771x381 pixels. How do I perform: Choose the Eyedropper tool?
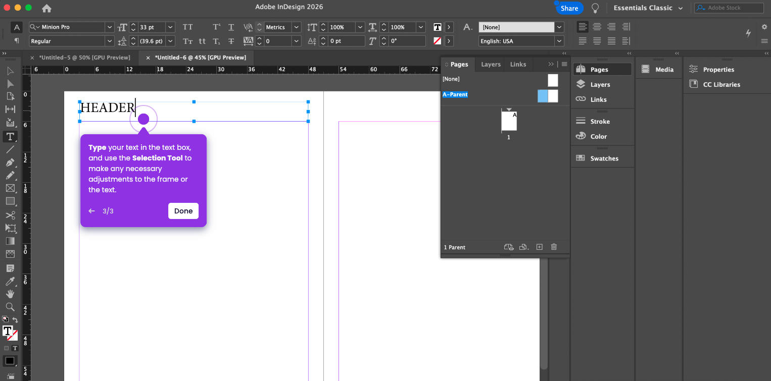tap(10, 281)
